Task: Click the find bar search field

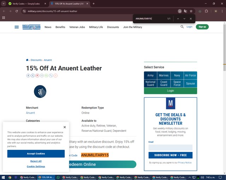Action: tap(150, 19)
